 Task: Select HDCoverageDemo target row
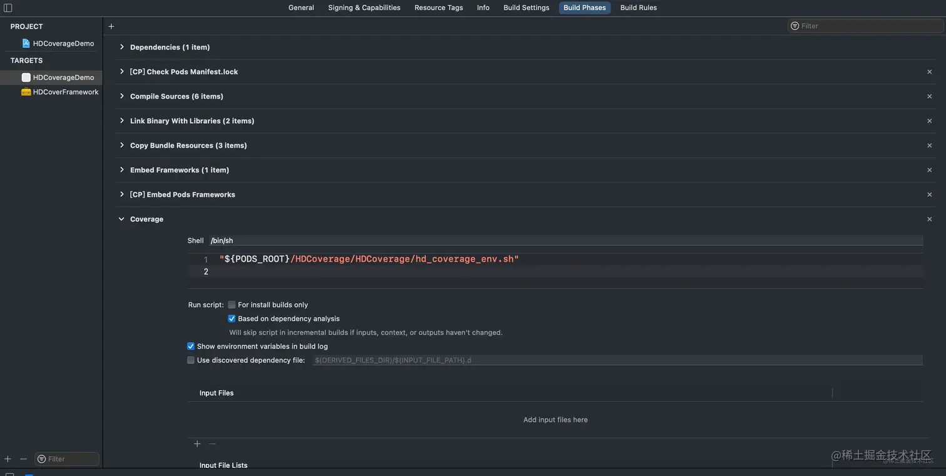point(51,77)
